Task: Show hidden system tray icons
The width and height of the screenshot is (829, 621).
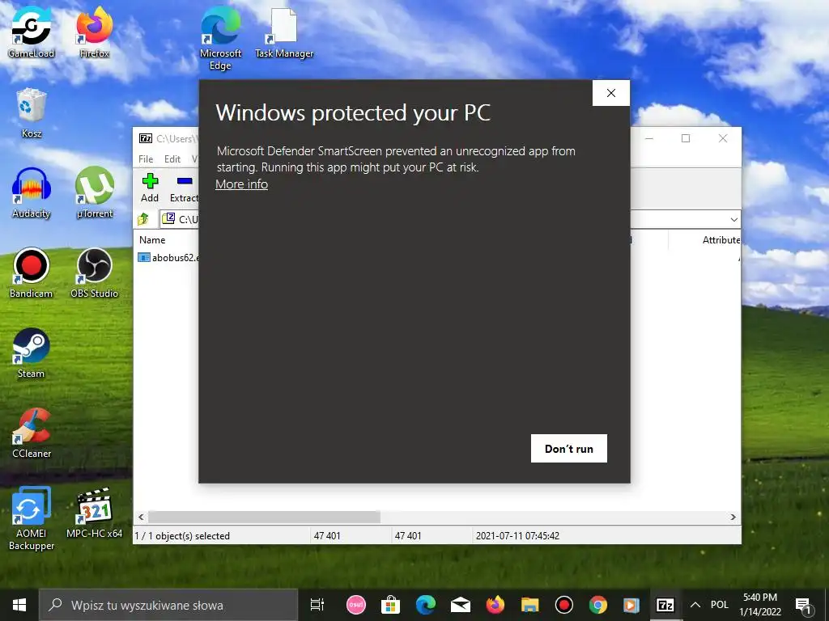Action: (695, 605)
